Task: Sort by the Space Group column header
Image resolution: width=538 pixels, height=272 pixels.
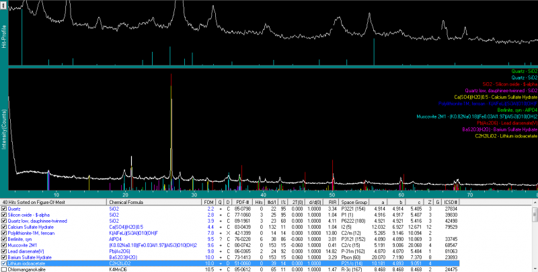Action: [x=354, y=202]
